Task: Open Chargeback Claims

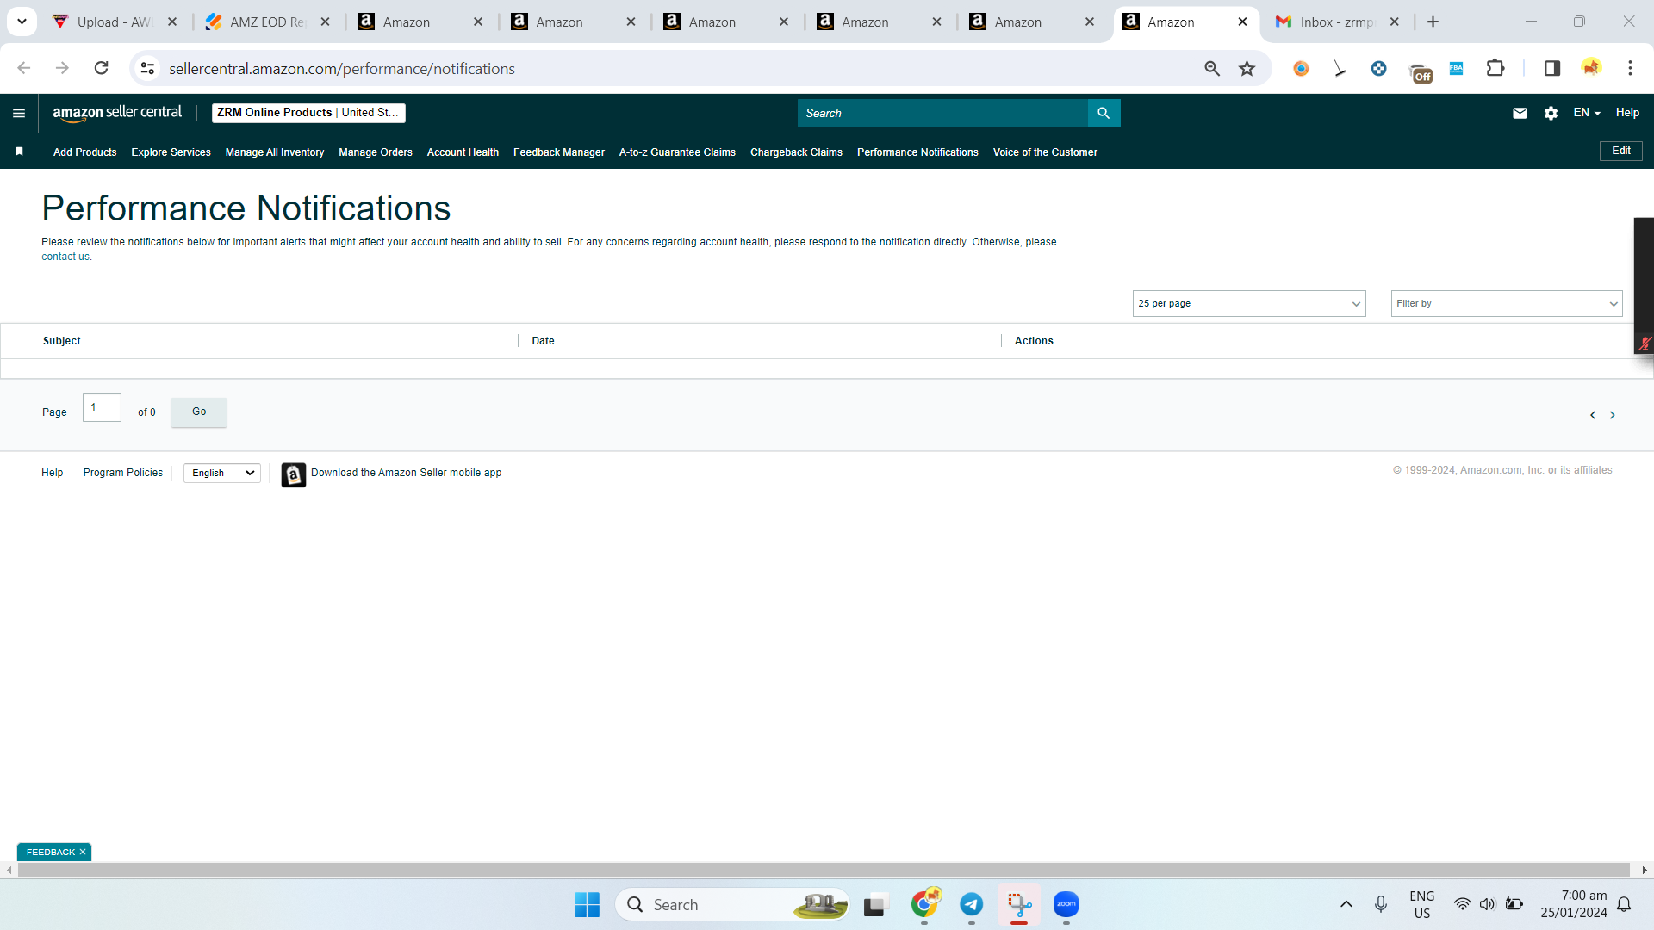Action: point(796,152)
